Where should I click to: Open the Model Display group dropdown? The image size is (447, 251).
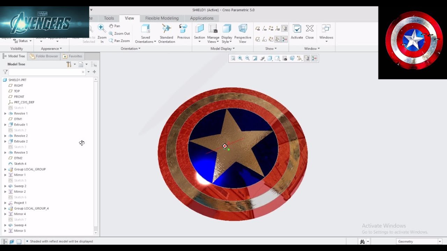(x=222, y=49)
